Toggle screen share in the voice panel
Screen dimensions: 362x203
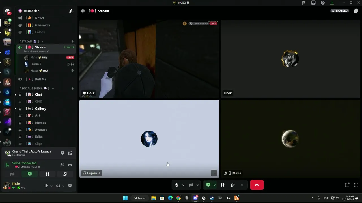pos(30,174)
